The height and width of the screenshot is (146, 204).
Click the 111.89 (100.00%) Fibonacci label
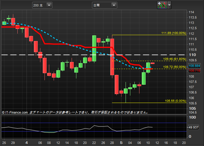174,33
